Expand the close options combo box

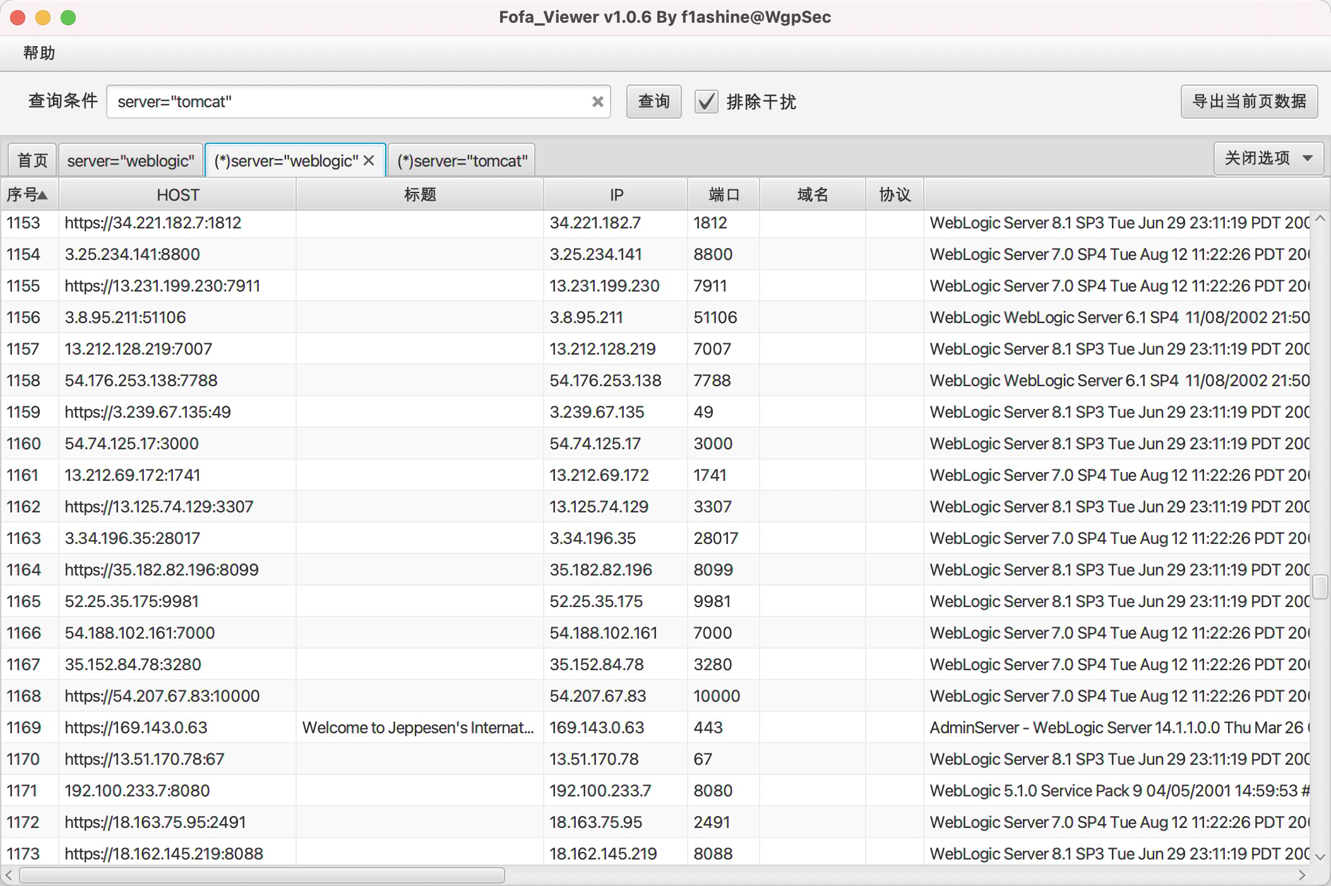coord(1268,158)
